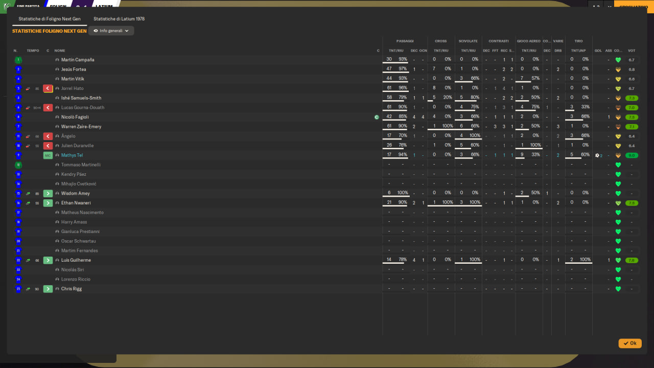Click green substitution arrow for Chris Rigg
The width and height of the screenshot is (654, 368).
[x=48, y=289]
